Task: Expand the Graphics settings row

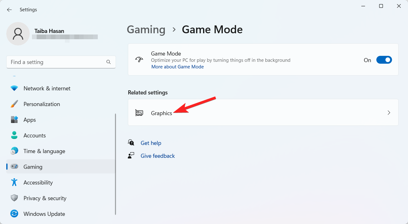Action: tap(263, 113)
